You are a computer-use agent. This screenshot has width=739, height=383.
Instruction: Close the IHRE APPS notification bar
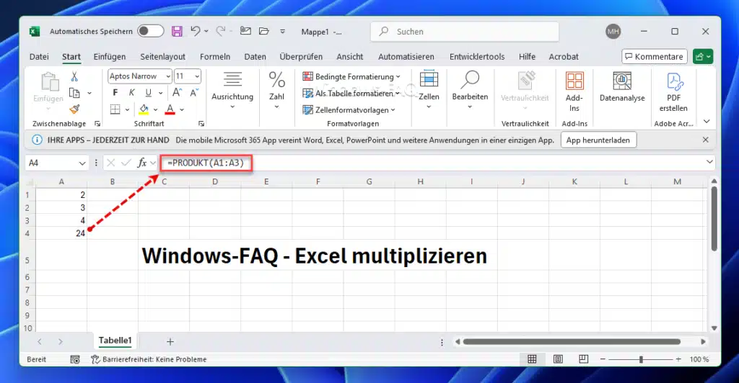point(706,140)
